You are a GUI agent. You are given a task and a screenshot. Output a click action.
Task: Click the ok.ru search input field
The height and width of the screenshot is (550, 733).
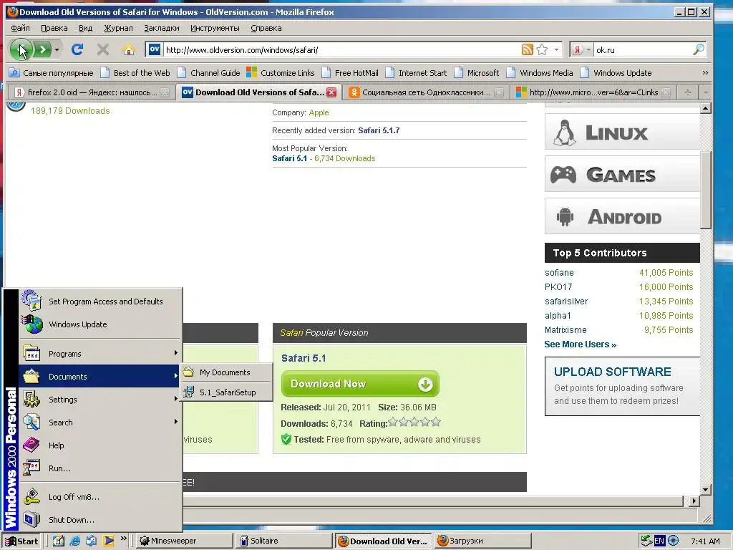(642, 49)
